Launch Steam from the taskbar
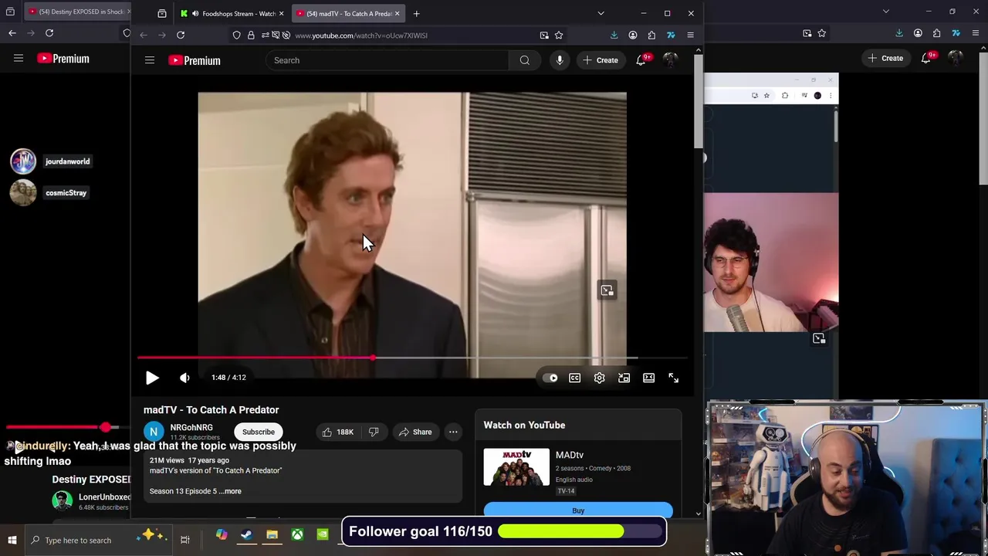This screenshot has height=556, width=988. [x=246, y=535]
